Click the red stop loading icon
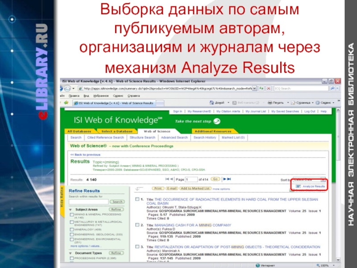The image size is (357, 268). coord(269,88)
